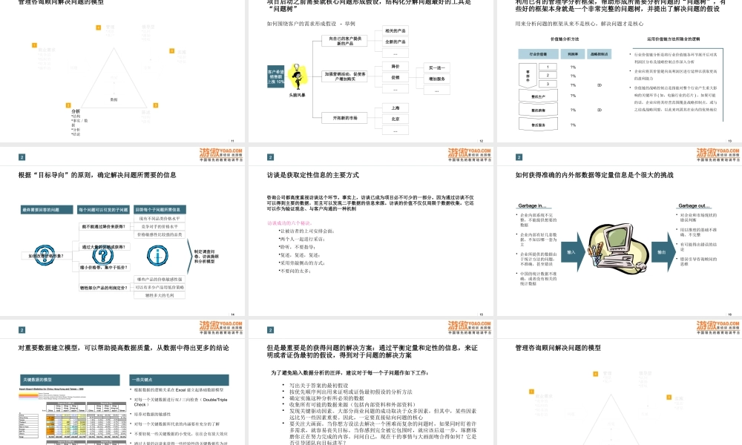Click the info circle icon on 目标导向 slide
This screenshot has height=445, width=742.
pyautogui.click(x=157, y=255)
